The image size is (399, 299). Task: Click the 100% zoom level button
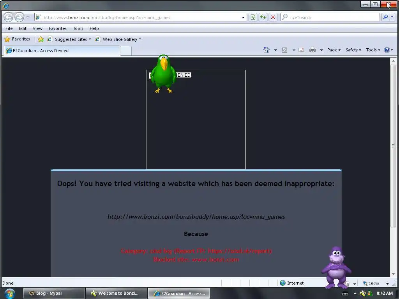371,283
